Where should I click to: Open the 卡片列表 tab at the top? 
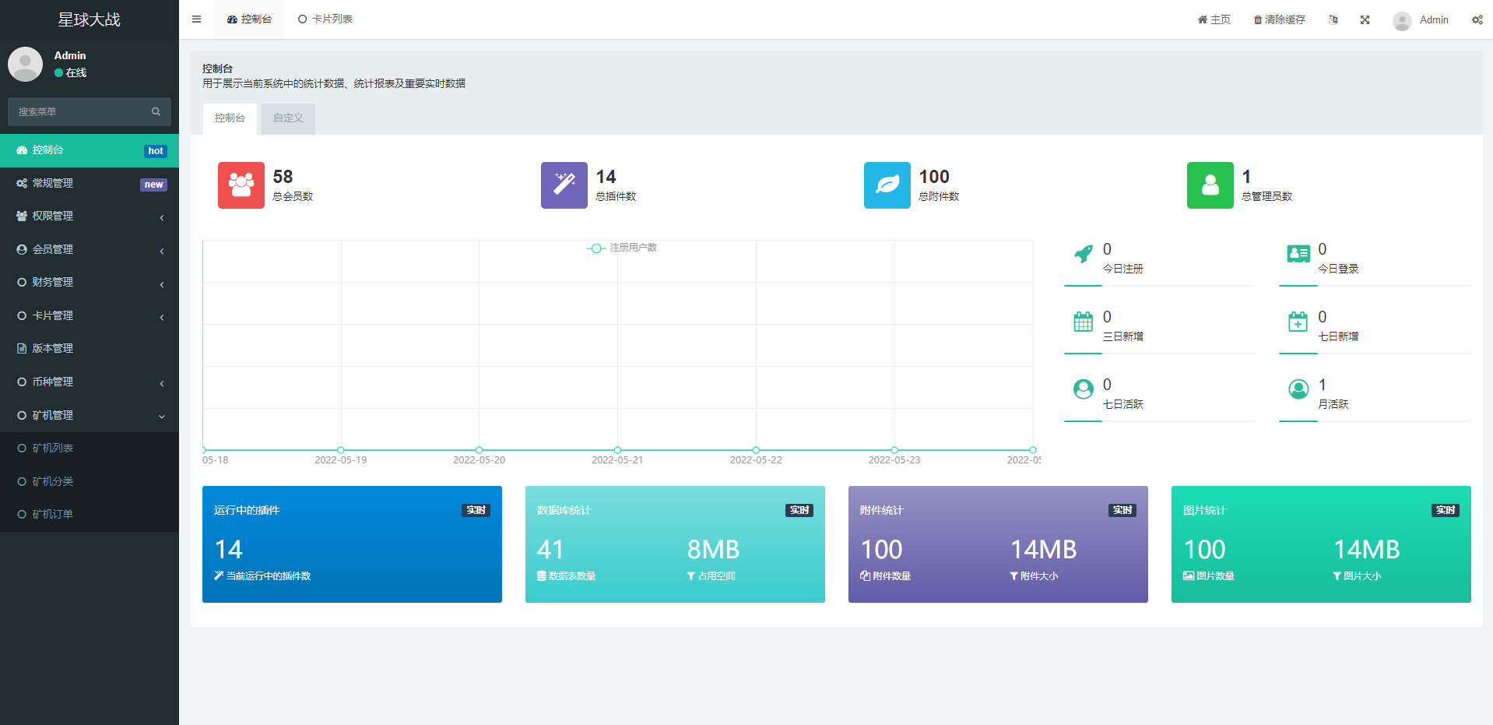pos(325,19)
